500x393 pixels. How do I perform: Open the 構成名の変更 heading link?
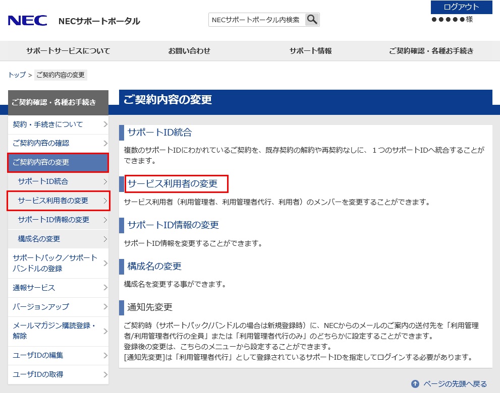coord(154,266)
